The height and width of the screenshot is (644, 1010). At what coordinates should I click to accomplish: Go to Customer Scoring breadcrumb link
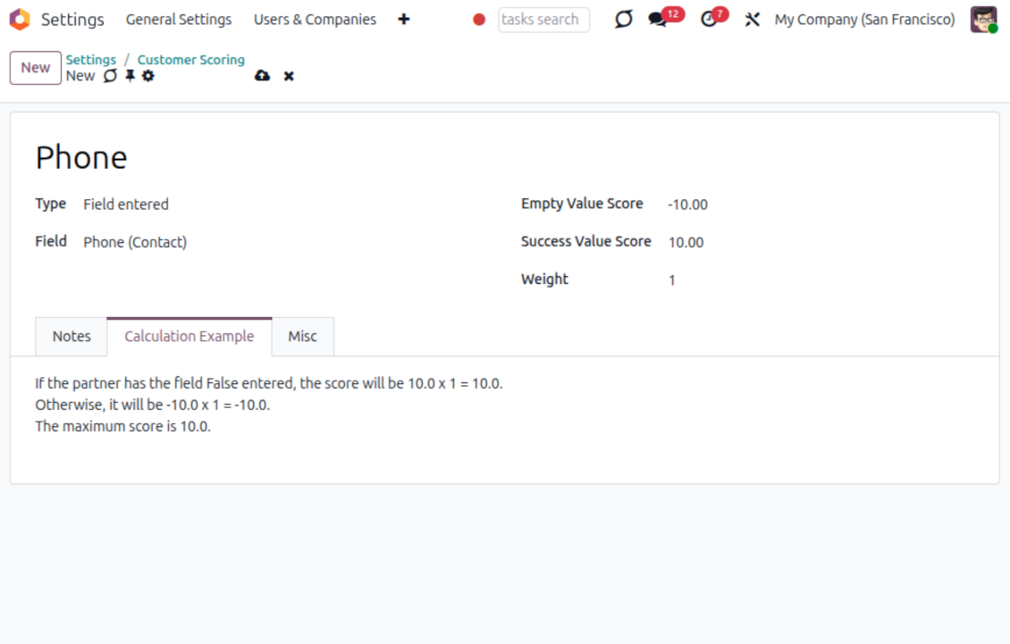tap(190, 60)
